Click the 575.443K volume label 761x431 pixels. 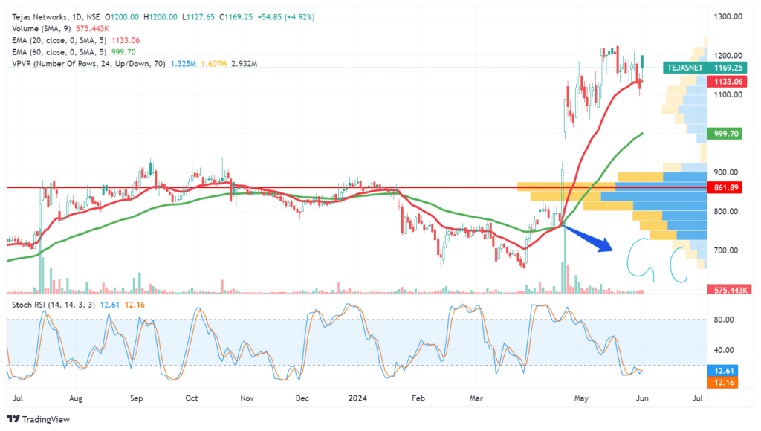coord(730,290)
